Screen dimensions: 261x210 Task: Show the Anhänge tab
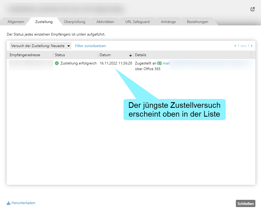click(168, 22)
